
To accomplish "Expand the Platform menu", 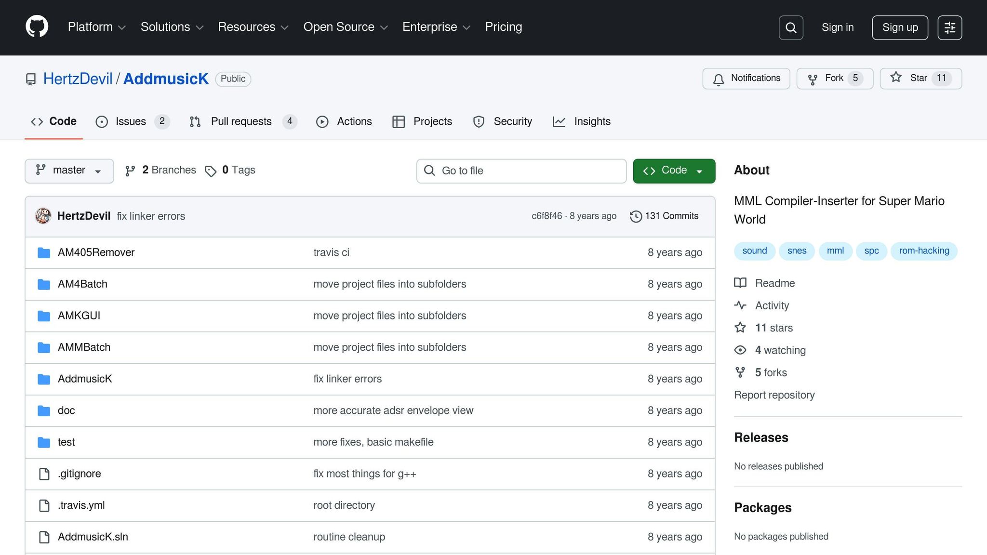I will (97, 27).
